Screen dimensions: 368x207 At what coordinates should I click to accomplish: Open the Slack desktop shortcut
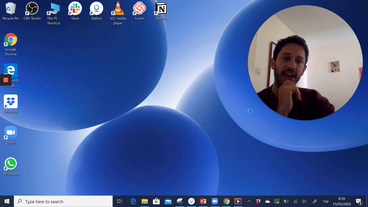(75, 9)
